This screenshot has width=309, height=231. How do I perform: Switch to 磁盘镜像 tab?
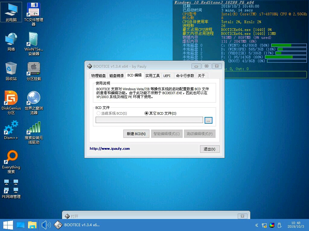[x=116, y=75]
